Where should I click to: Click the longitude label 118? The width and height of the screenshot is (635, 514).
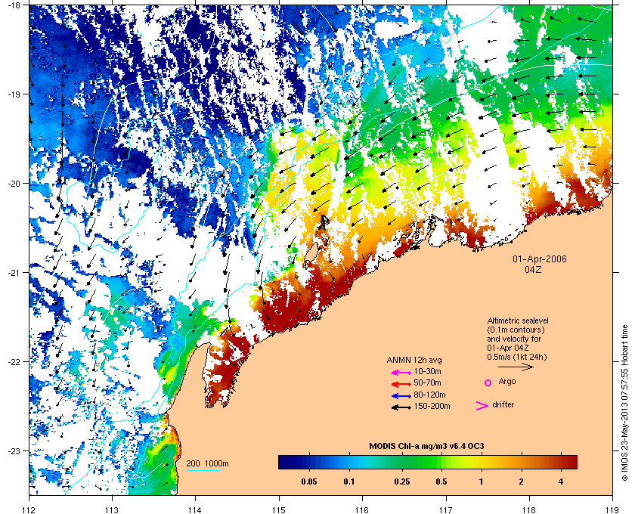tap(529, 509)
